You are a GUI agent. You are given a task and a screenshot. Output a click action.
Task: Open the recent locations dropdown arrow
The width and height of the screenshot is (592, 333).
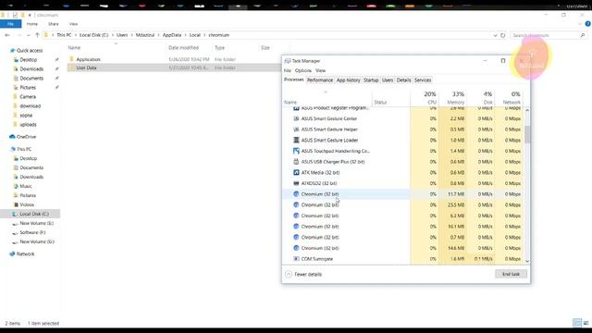(29, 35)
